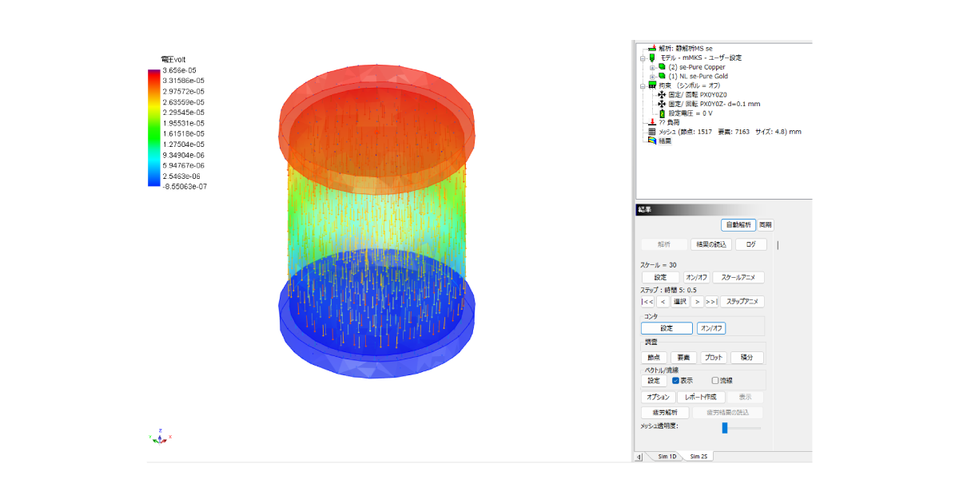Uncheck the 表示 vector display checkbox
959x503 pixels.
(x=675, y=381)
